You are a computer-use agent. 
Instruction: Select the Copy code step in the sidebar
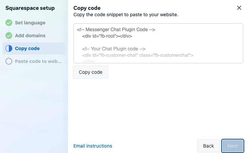34,48
